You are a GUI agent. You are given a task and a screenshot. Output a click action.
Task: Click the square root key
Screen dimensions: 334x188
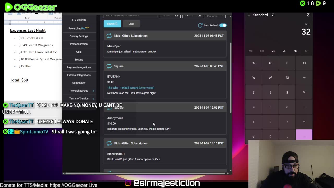pyautogui.click(x=287, y=78)
